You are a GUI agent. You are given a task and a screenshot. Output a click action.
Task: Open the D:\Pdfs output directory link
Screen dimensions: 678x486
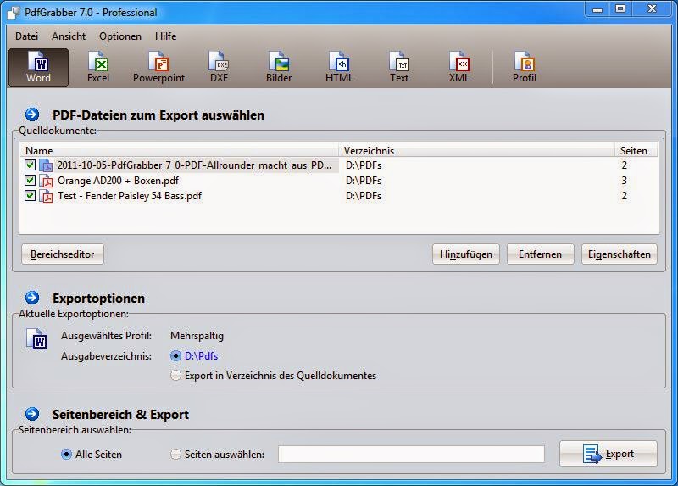click(201, 355)
